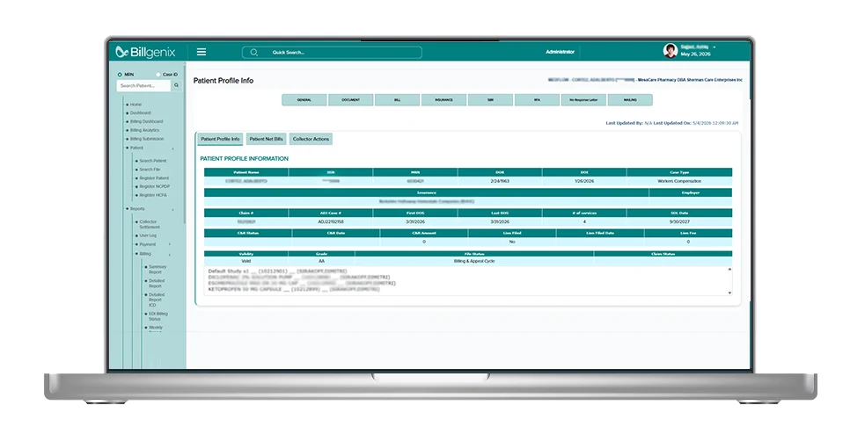Viewport: 850px width, 427px height.
Task: Expand the Payment submenu arrow
Action: tap(169, 244)
